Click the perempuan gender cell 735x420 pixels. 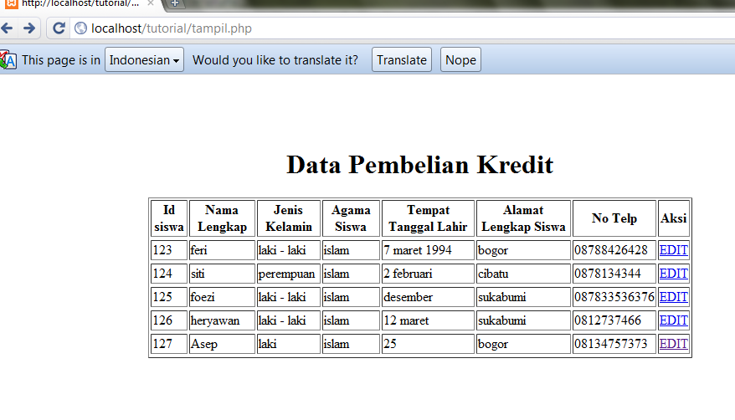point(289,274)
